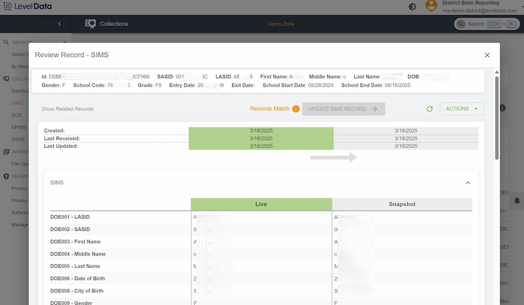The image size is (524, 305).
Task: Click the dialog's vertical scrollbar
Action: (497, 117)
